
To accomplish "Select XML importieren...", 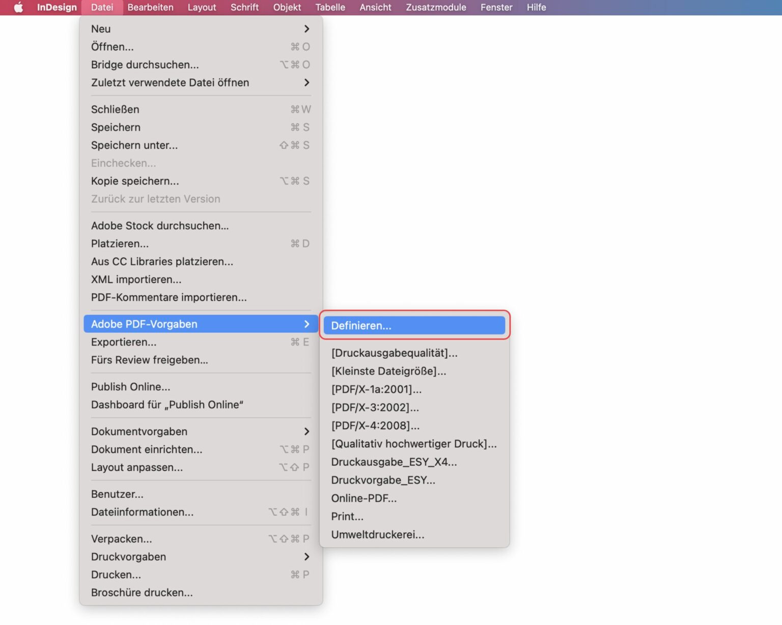I will pyautogui.click(x=201, y=279).
